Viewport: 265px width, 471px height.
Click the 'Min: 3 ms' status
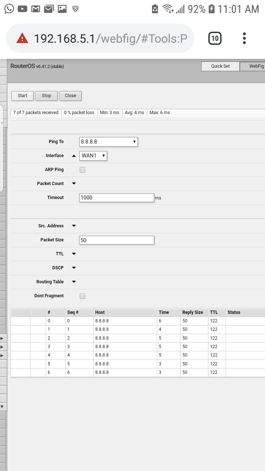[x=110, y=113]
